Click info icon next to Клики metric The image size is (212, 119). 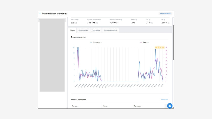[136, 20]
